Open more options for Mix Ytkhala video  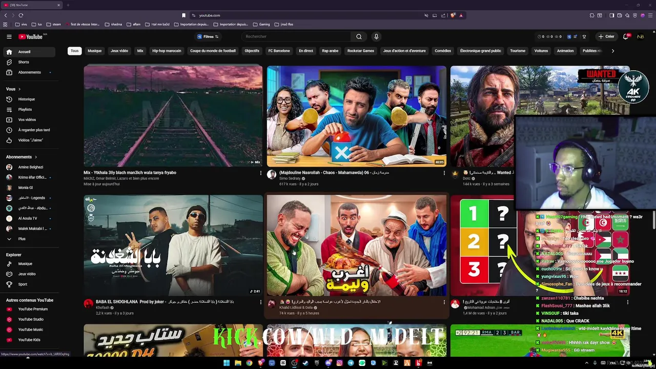[x=260, y=173]
